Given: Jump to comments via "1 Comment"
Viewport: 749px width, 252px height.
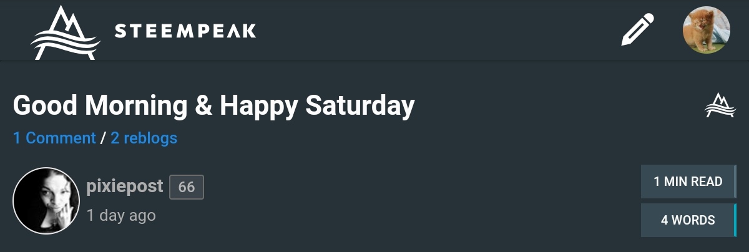Looking at the screenshot, I should coord(54,138).
